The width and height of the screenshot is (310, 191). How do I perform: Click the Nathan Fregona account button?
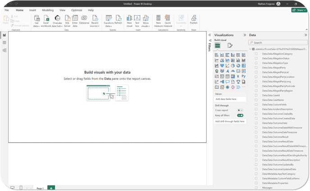[269, 4]
